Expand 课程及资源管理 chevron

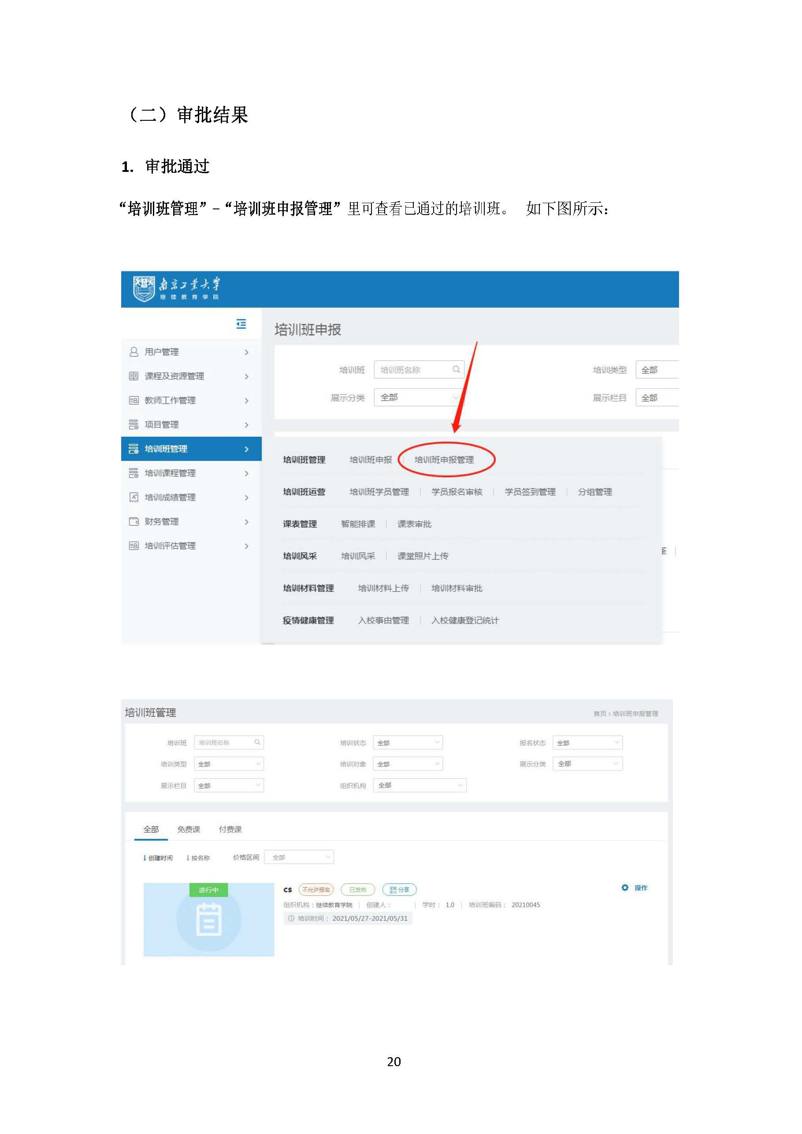tap(246, 376)
